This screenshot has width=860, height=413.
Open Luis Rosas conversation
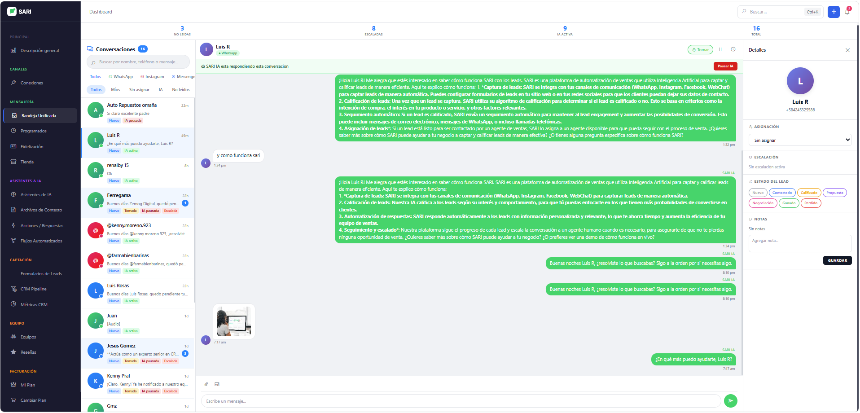point(138,293)
